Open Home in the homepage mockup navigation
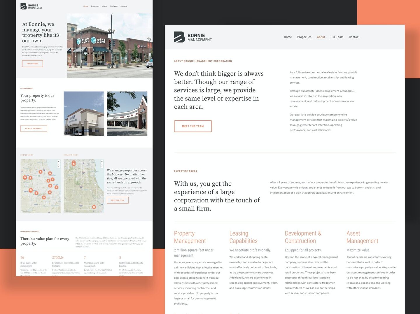420x314 pixels. tap(86, 6)
